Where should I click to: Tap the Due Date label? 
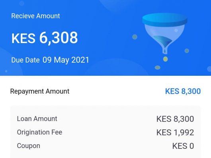(25, 60)
